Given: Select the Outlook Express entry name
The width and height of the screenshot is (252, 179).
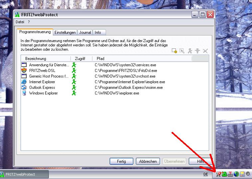Looking at the screenshot, I should tap(42, 88).
